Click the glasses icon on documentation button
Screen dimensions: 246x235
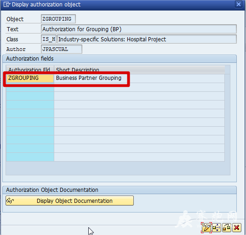point(10,201)
